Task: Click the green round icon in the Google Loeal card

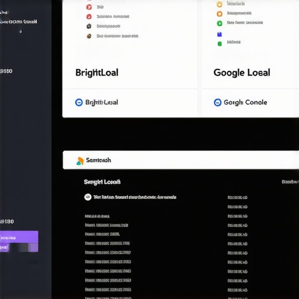Action: point(220,23)
